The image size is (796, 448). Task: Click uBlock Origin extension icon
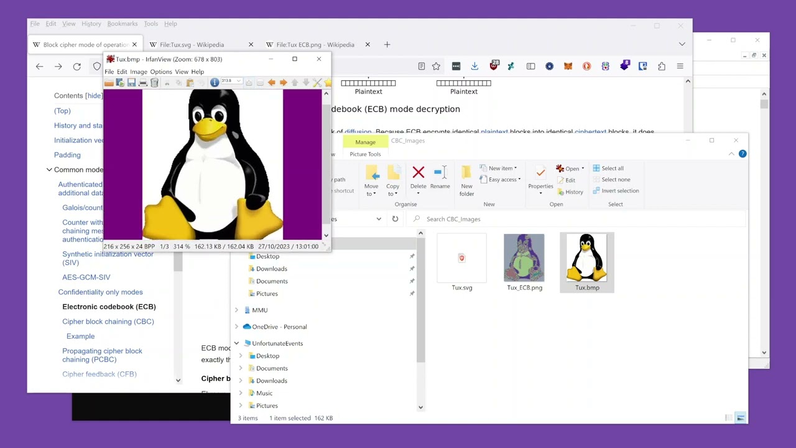[494, 65]
